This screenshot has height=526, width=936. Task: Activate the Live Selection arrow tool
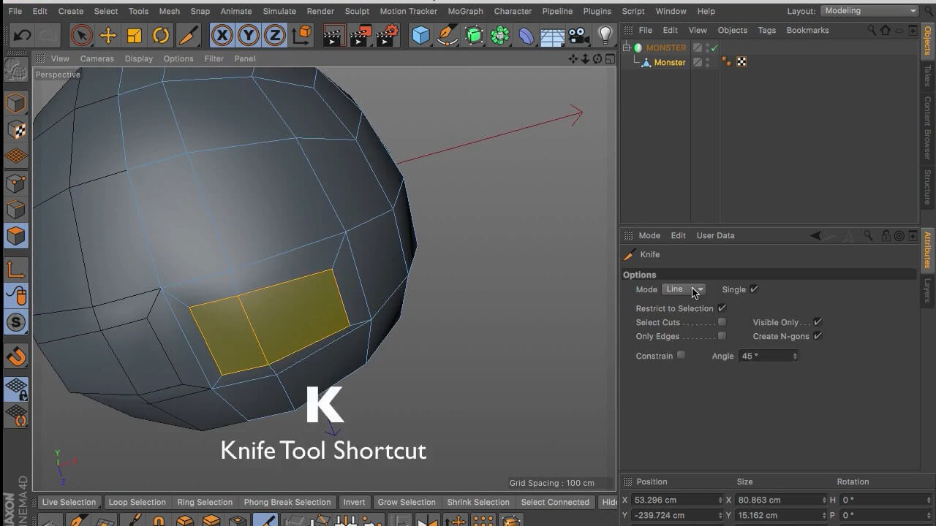click(81, 34)
